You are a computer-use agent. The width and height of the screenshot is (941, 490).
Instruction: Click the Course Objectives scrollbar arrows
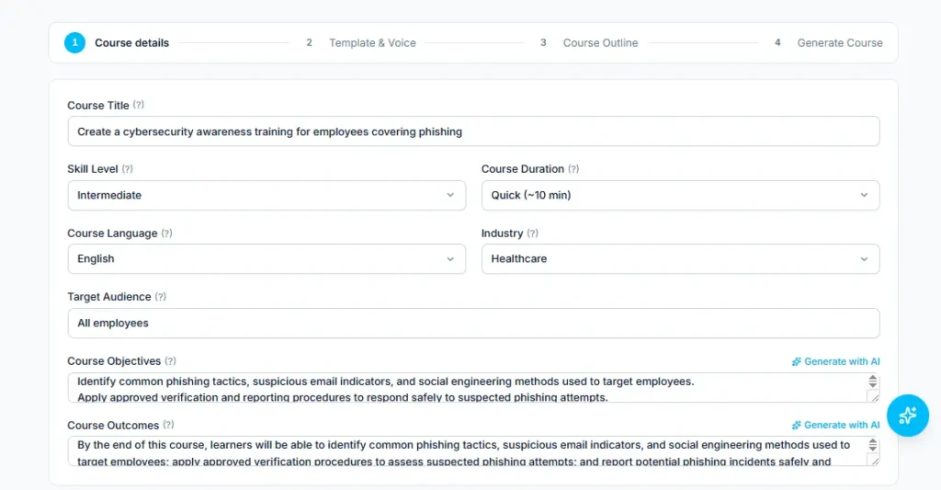pos(873,382)
